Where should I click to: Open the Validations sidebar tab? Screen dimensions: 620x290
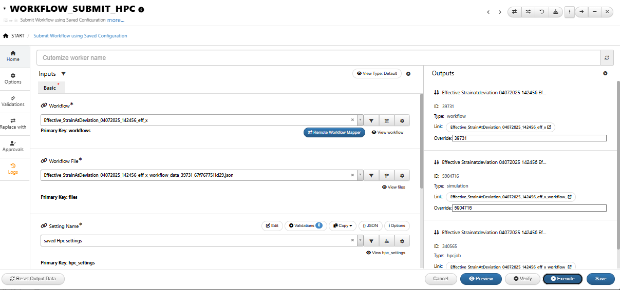click(x=13, y=101)
